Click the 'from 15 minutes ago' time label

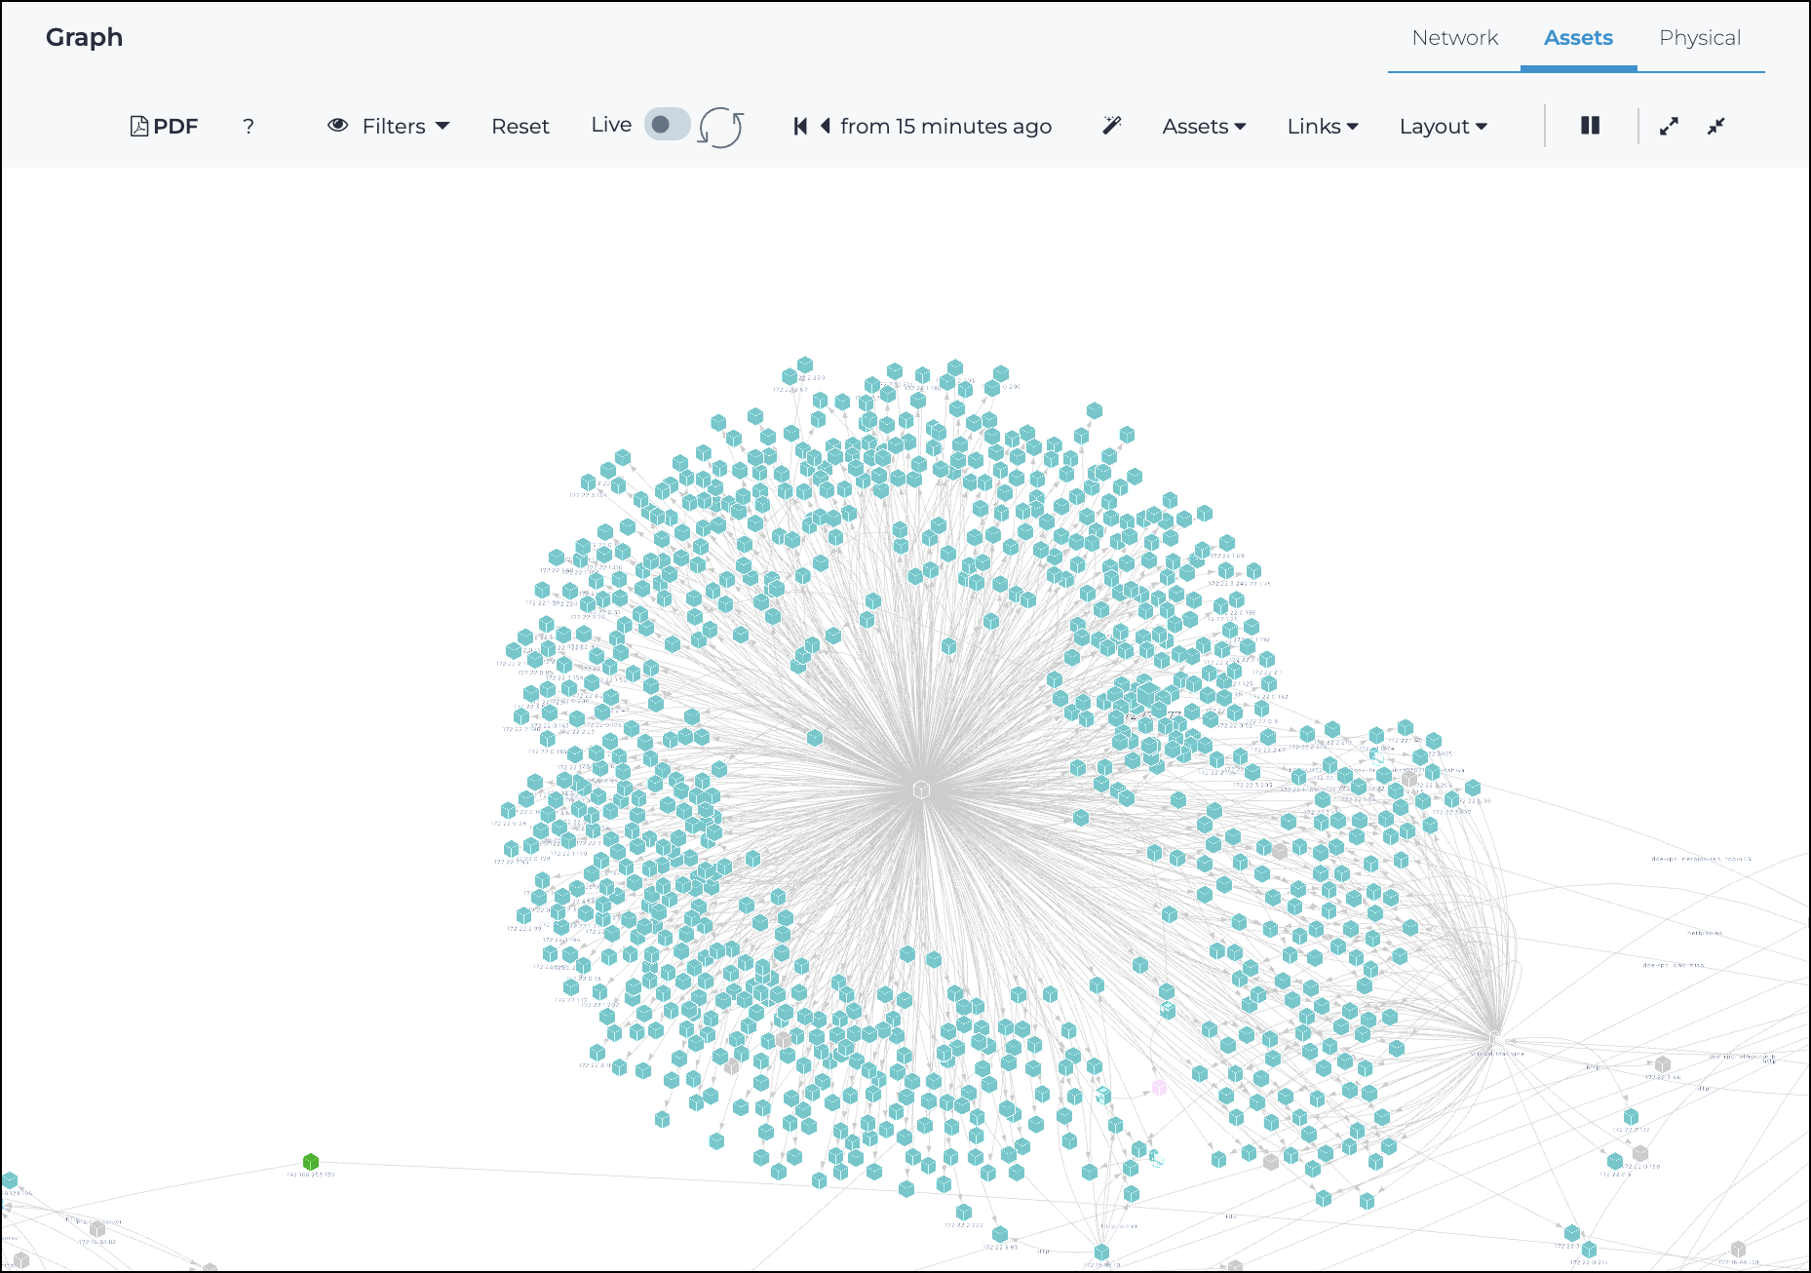[x=945, y=127]
